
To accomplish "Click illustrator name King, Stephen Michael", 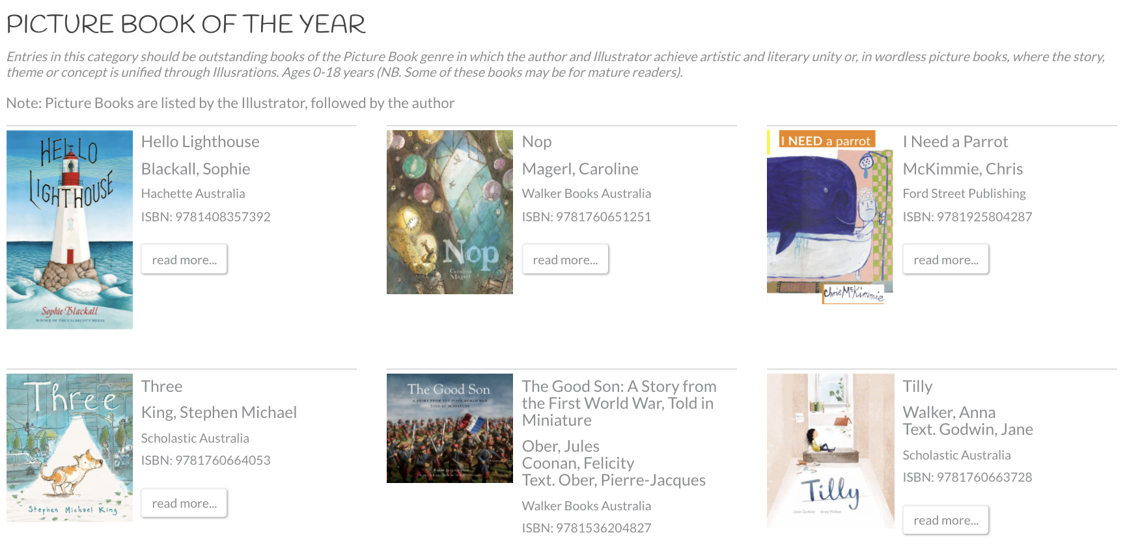I will pyautogui.click(x=219, y=413).
